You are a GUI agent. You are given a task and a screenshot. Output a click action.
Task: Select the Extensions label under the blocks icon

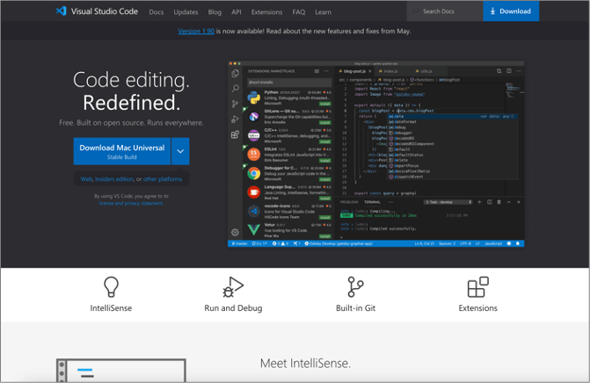[477, 308]
